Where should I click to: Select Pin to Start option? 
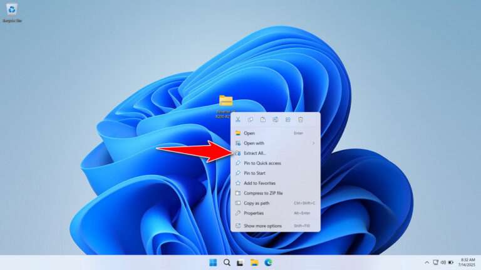(x=254, y=173)
